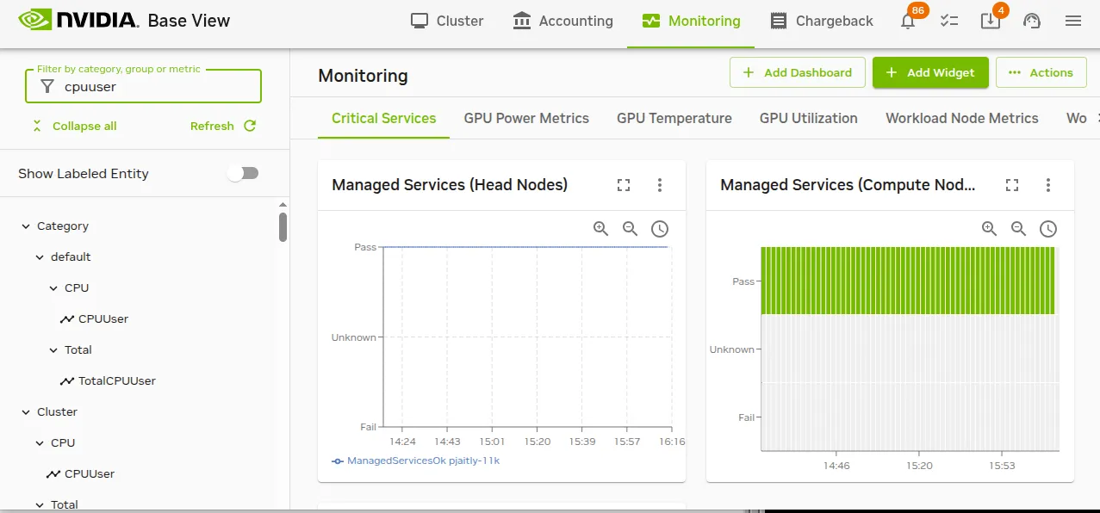Open the notifications bell icon

(x=908, y=22)
